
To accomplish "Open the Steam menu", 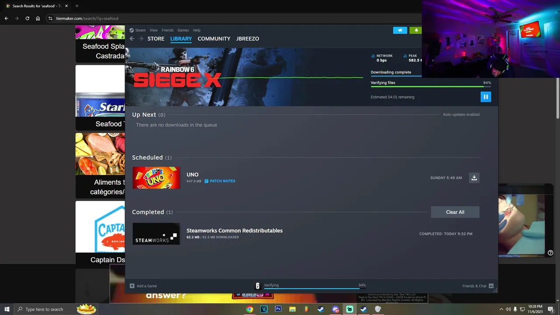I will (x=140, y=30).
